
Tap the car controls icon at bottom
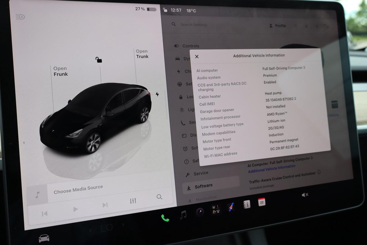44,238
